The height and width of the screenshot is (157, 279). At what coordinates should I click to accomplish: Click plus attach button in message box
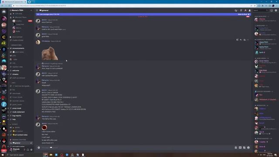39,147
